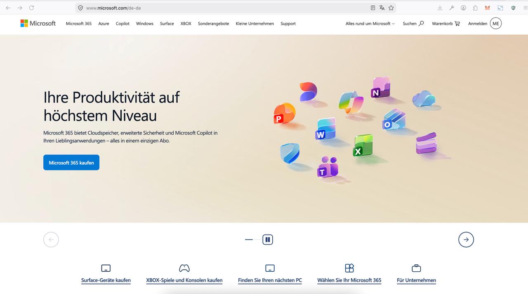Viewport: 528px width, 294px height.
Task: Expand the Alles rund um Microsoft dropdown
Action: 370,24
